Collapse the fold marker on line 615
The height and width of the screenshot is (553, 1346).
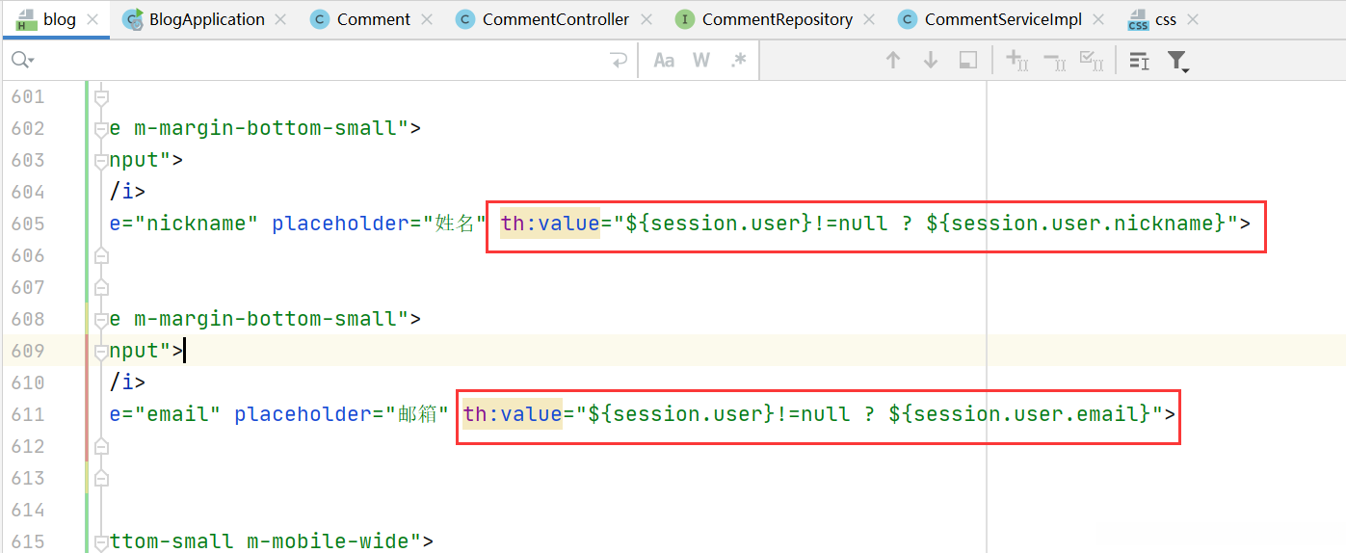coord(101,542)
